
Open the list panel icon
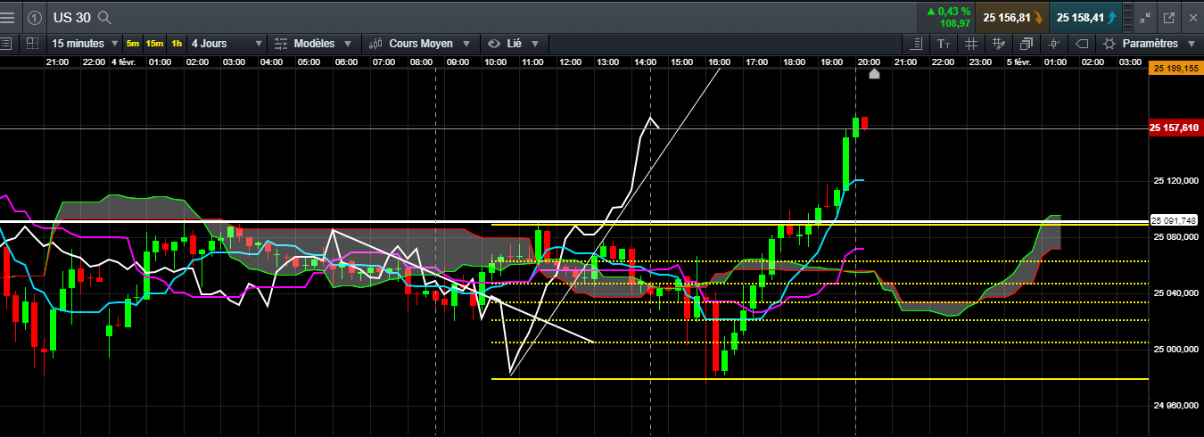[7, 43]
